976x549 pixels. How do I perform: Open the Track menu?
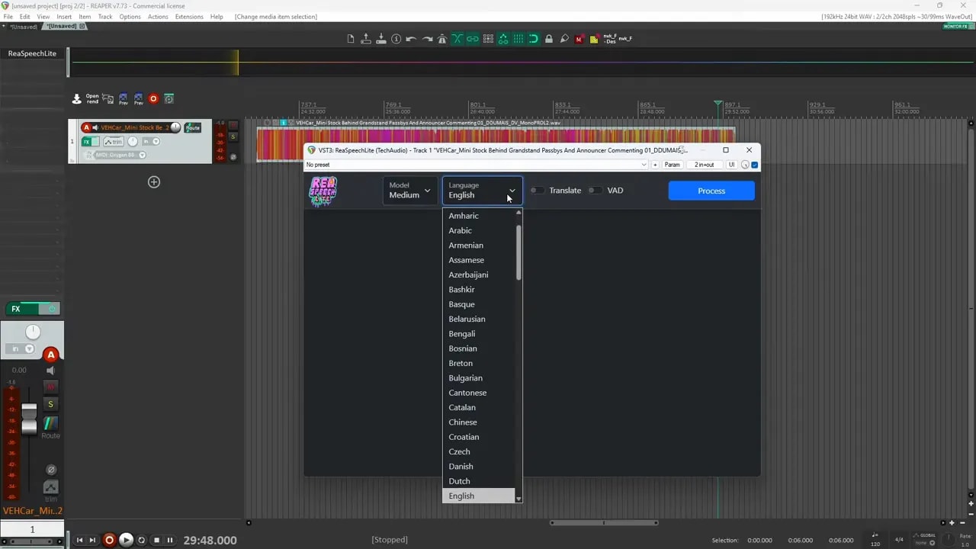(105, 16)
